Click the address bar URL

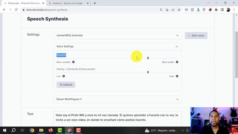click(47, 10)
